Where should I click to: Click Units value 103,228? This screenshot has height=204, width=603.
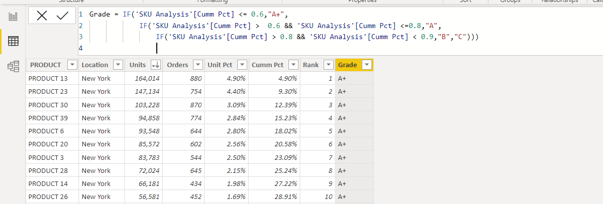click(147, 105)
